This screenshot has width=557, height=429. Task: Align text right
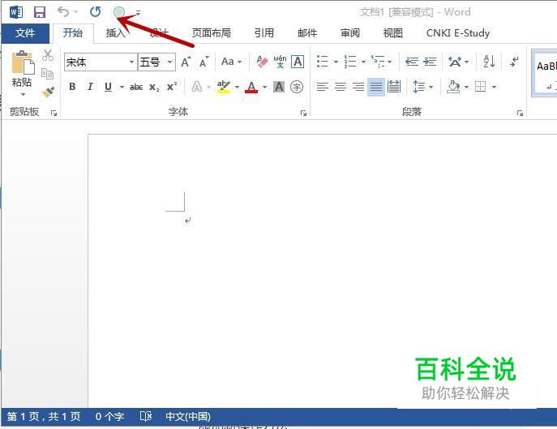pos(358,87)
